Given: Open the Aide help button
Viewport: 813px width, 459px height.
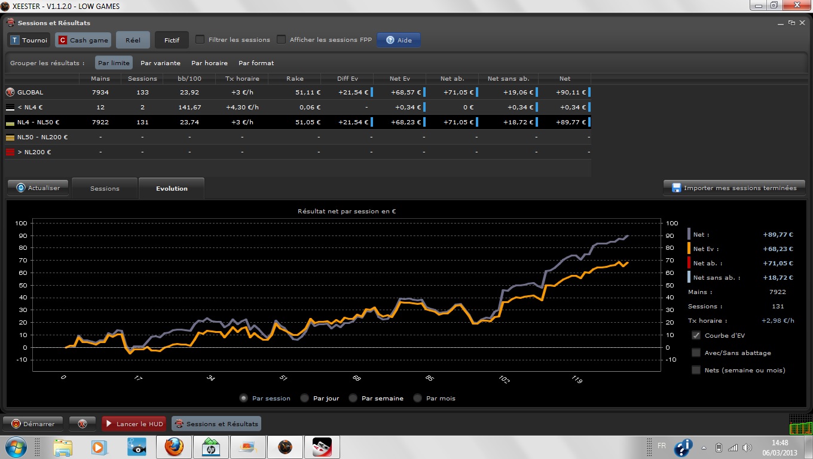Looking at the screenshot, I should [399, 40].
